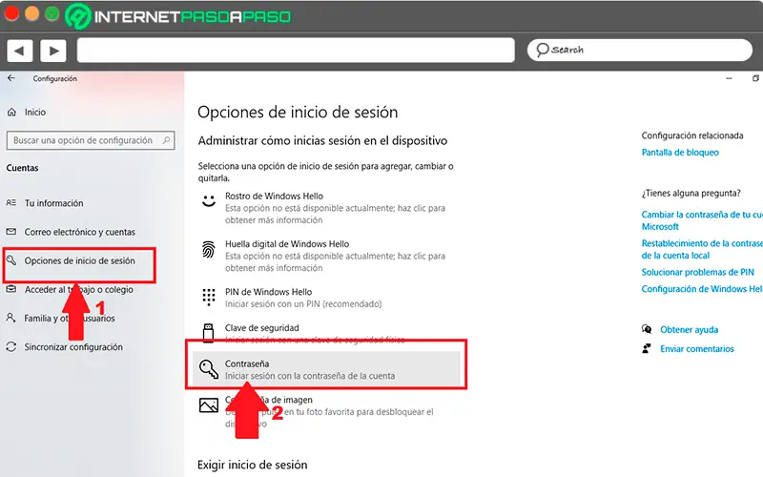Click the key icon next to Contraseña

(x=209, y=369)
